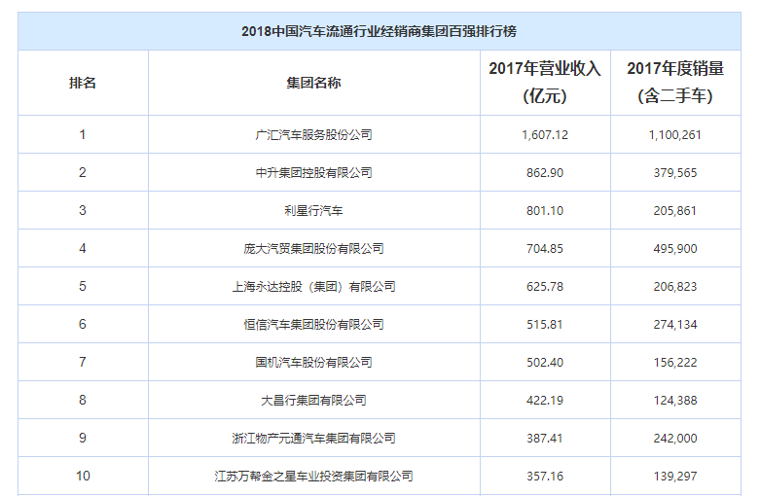Click the 2017年度销量(含二手车) column header
Viewport: 760px width, 496px height.
tap(675, 83)
